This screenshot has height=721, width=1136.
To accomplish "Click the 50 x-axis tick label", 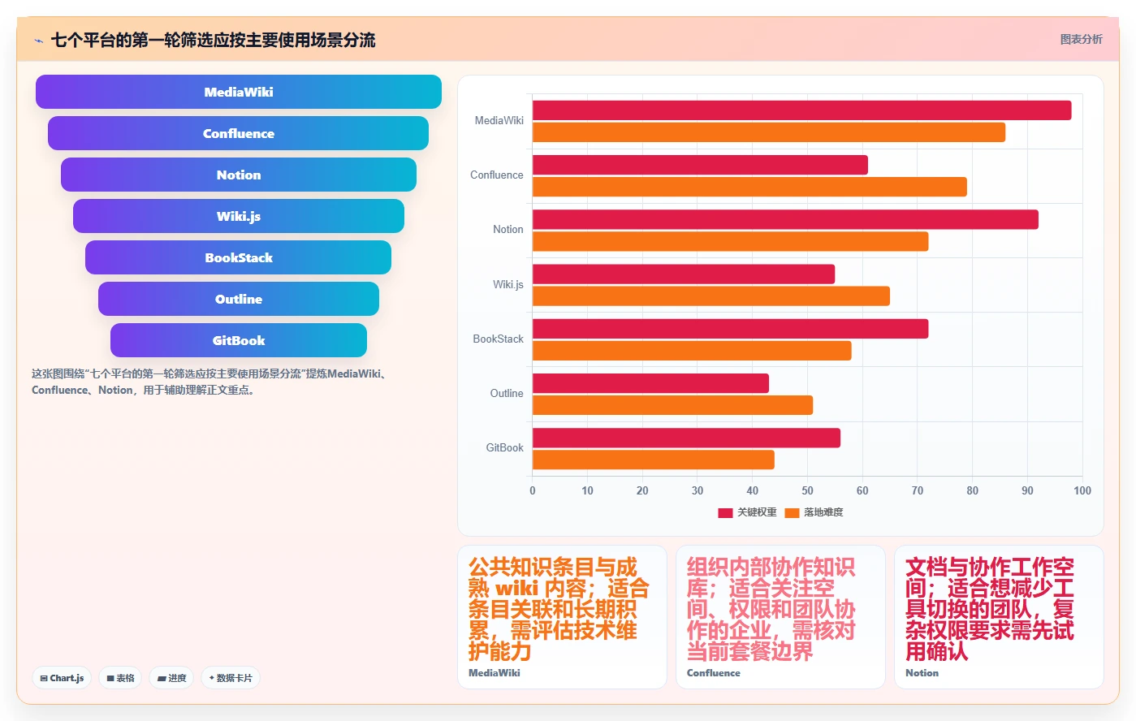I will (x=807, y=490).
